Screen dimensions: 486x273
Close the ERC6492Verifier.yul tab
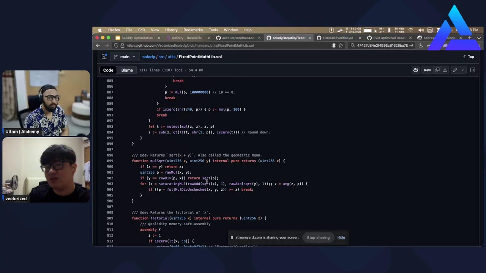(x=360, y=38)
